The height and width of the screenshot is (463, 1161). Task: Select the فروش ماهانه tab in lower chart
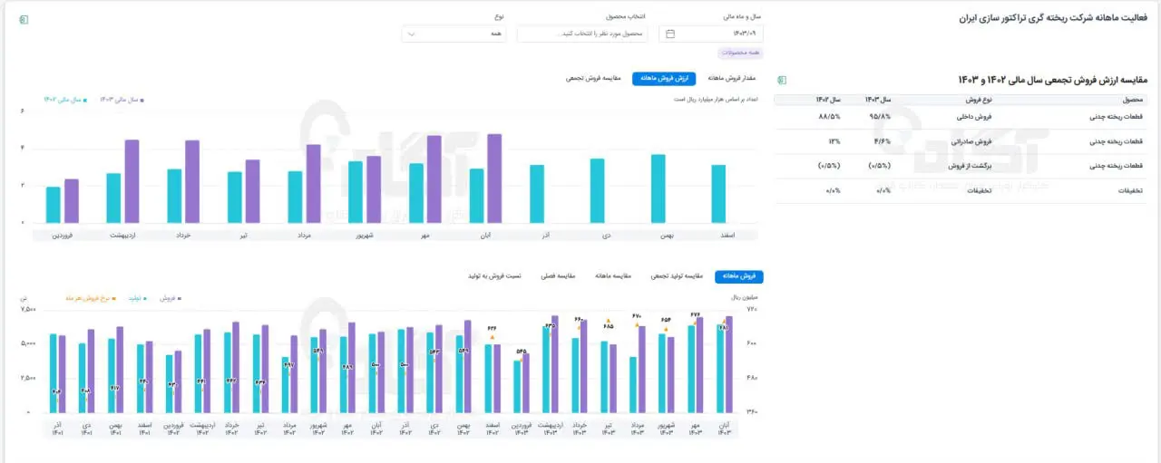click(739, 276)
